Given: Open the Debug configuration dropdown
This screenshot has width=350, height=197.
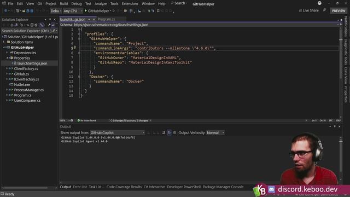Looking at the screenshot, I should pos(56,11).
